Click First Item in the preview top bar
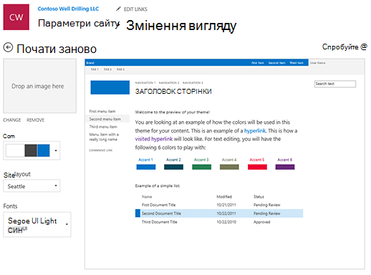 258,63
